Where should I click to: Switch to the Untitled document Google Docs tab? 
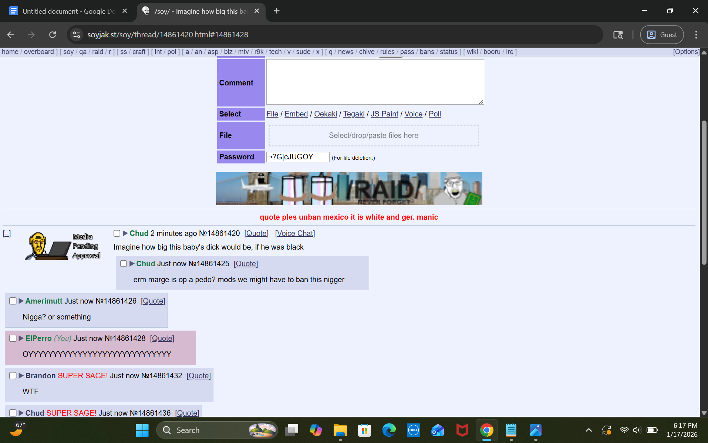(x=68, y=11)
